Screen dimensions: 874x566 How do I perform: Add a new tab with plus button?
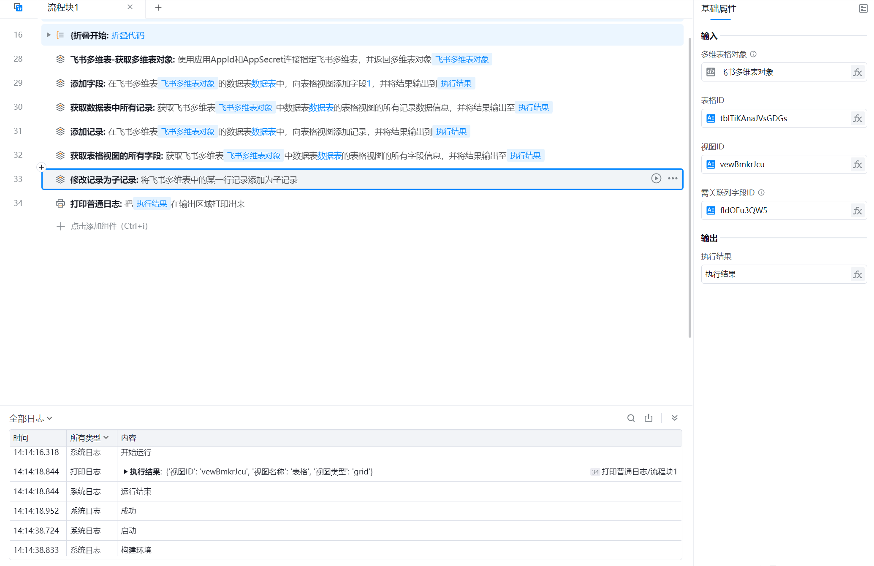158,8
